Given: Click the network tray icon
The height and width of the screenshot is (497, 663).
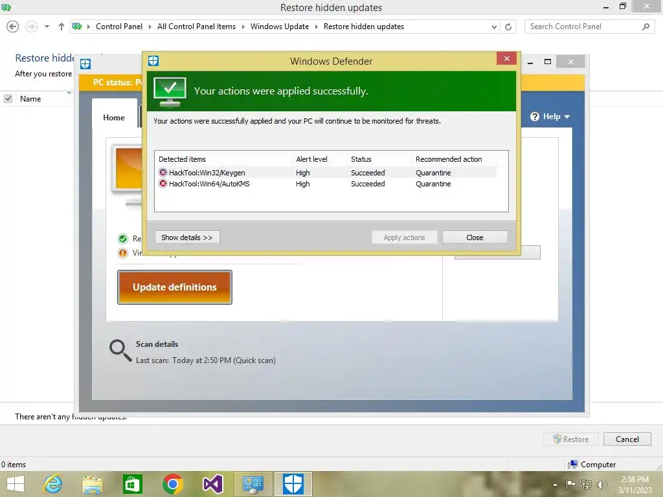Looking at the screenshot, I should pos(587,484).
